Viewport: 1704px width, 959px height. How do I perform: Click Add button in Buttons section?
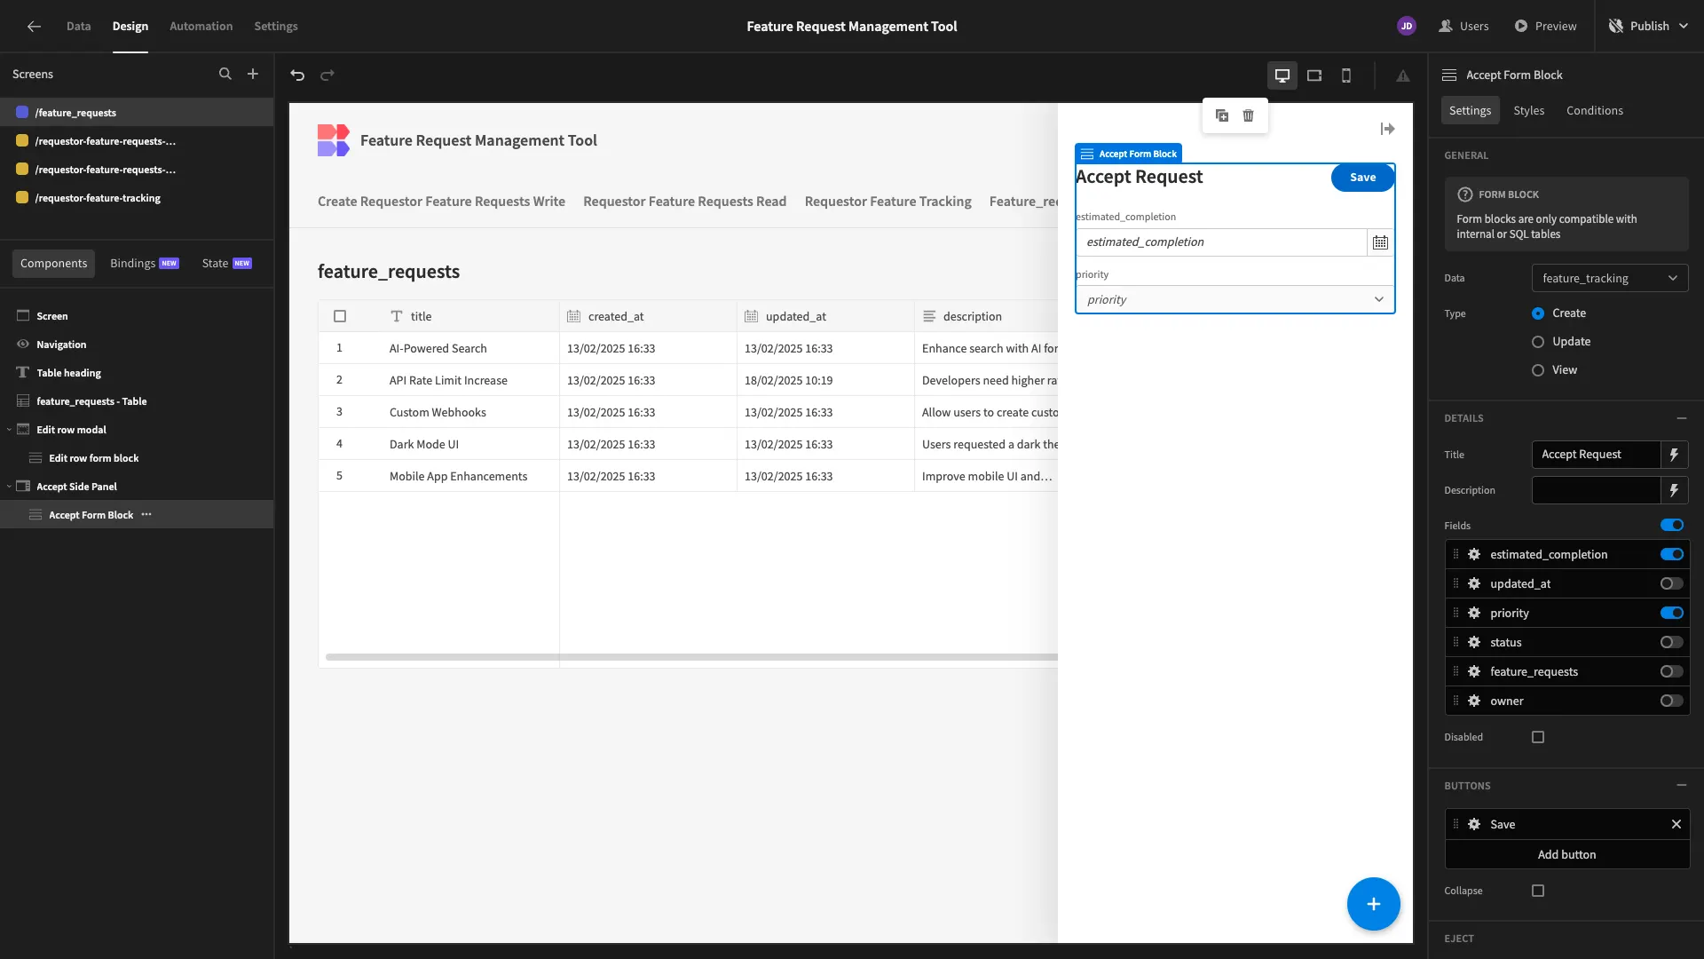[x=1566, y=854]
